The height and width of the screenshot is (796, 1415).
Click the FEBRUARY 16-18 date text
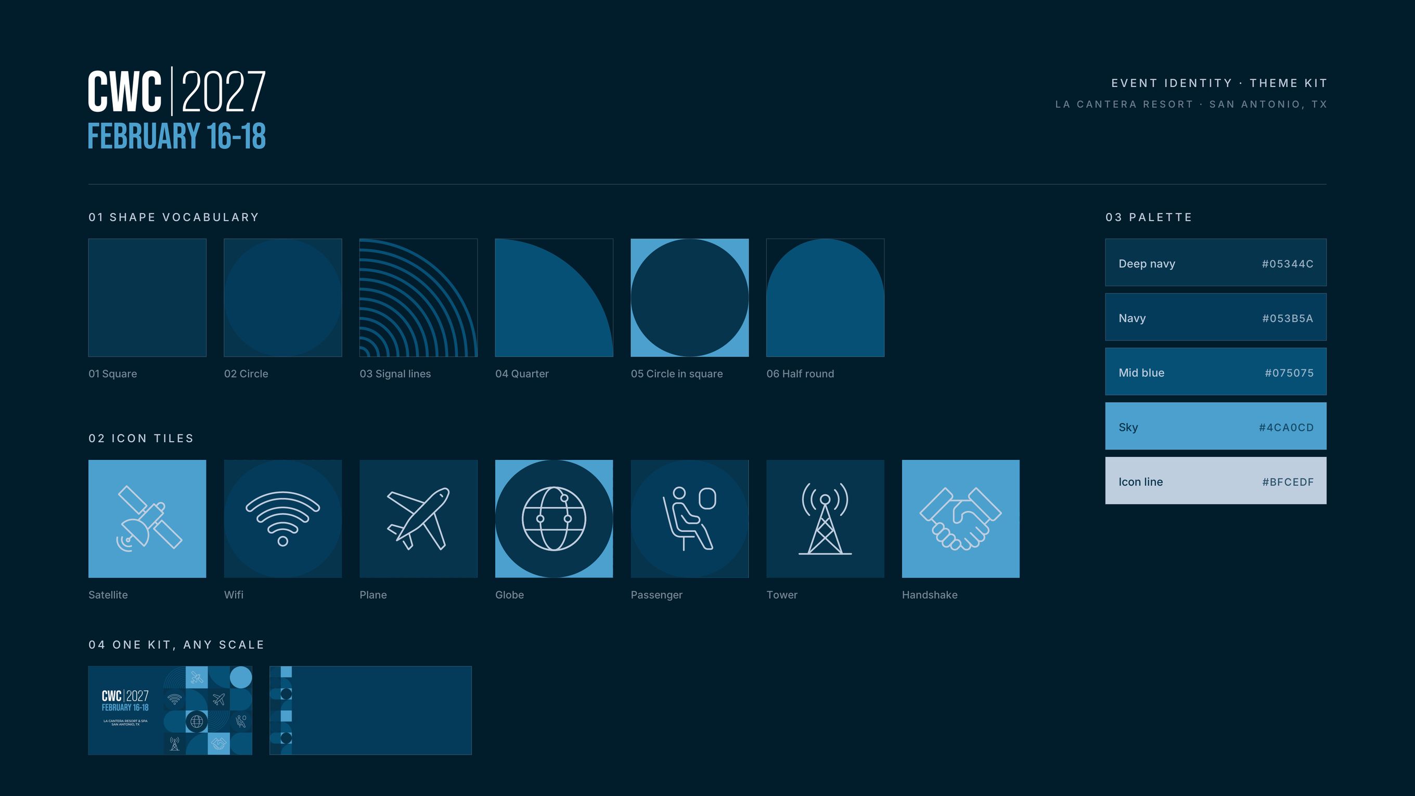(x=177, y=136)
